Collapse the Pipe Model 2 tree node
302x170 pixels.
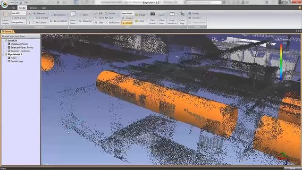[x=3, y=54]
